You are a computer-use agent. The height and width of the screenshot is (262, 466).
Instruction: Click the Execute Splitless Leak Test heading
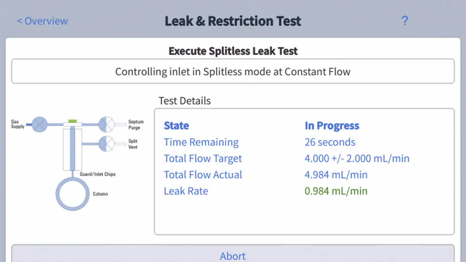(233, 51)
